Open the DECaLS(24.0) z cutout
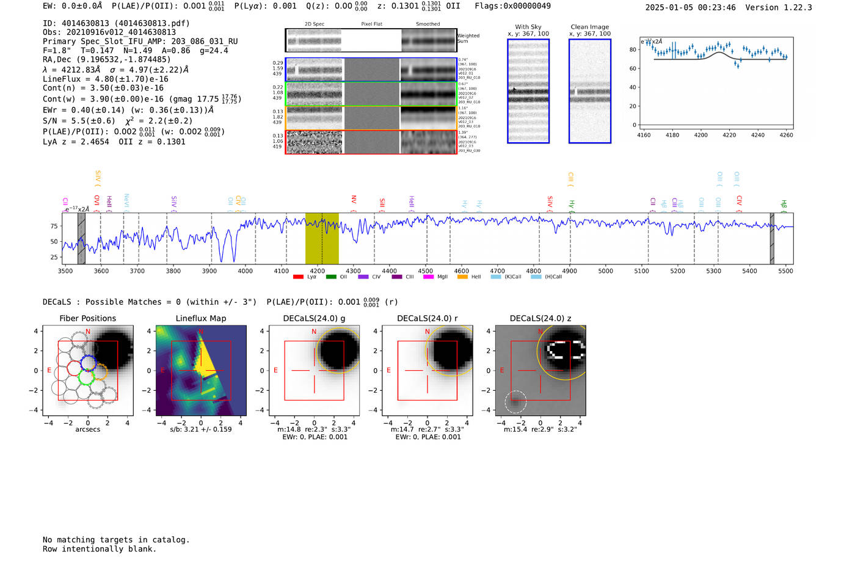The width and height of the screenshot is (855, 582). click(540, 371)
